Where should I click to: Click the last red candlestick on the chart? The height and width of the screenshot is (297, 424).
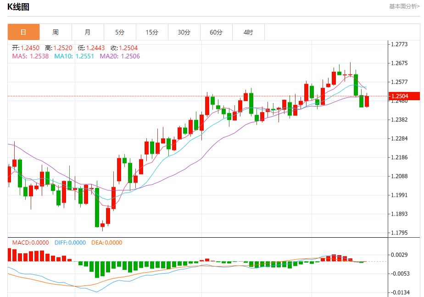tap(367, 101)
